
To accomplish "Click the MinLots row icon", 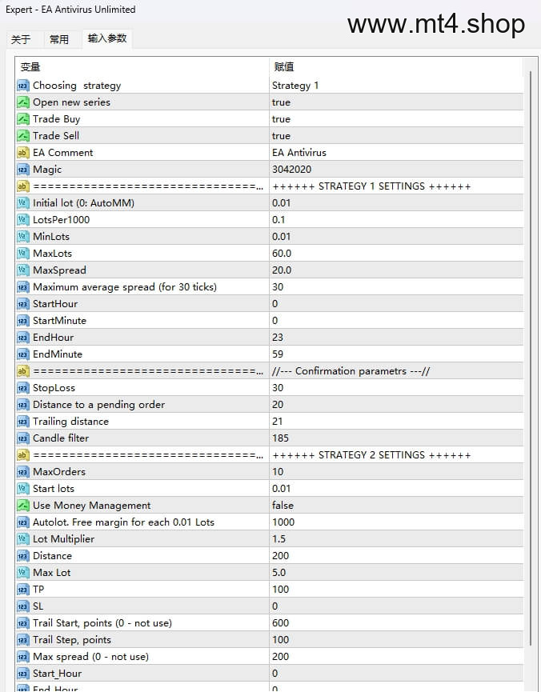I will click(23, 237).
